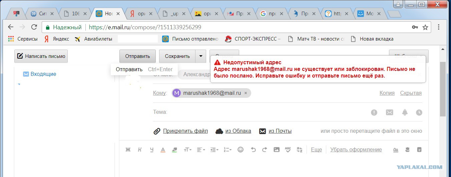Bookmark this page with the star
The height and width of the screenshot is (177, 451).
pyautogui.click(x=425, y=27)
